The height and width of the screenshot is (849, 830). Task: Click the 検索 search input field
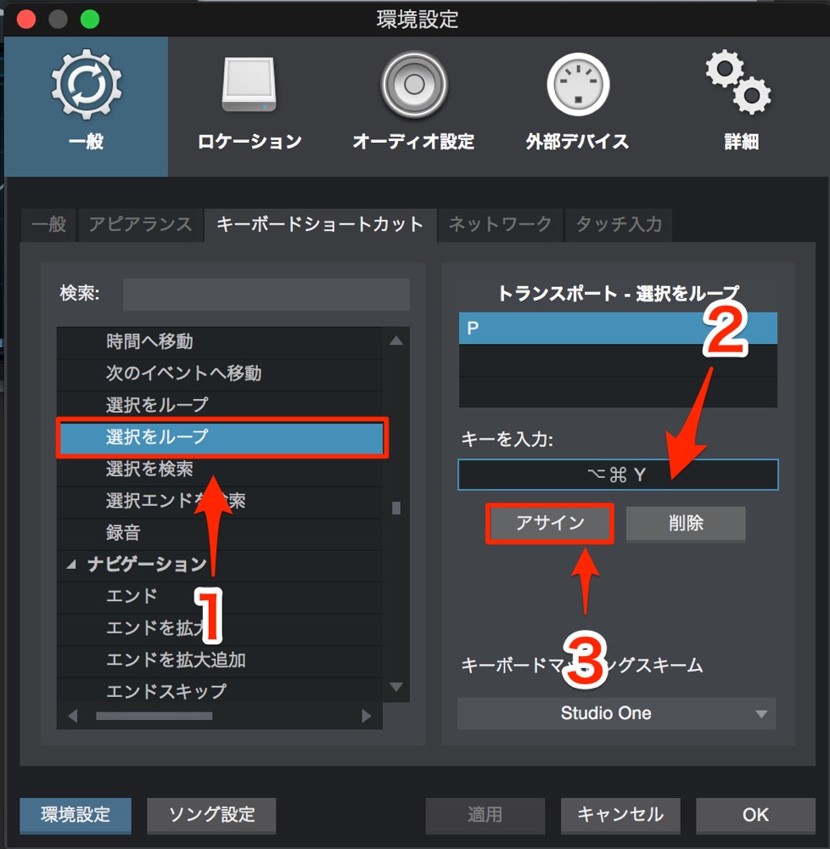(266, 294)
